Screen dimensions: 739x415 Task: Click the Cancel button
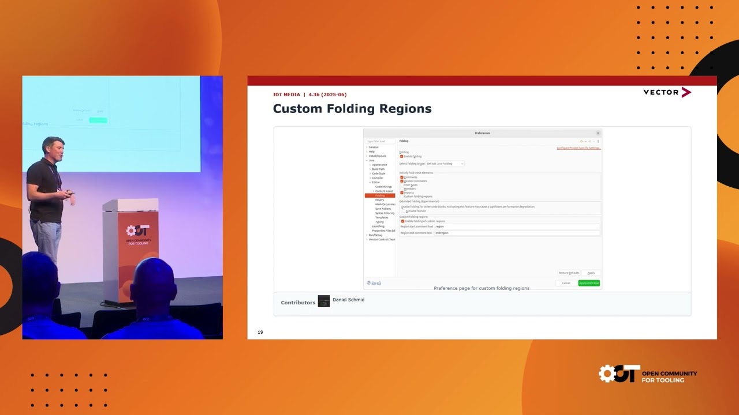566,283
